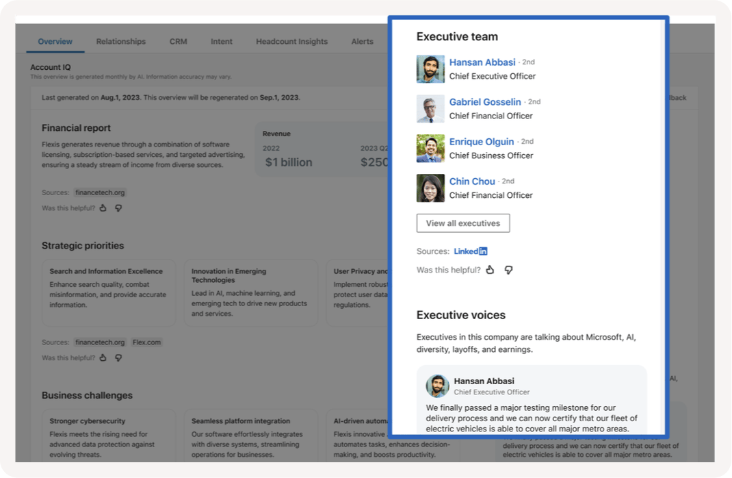
Task: Thumbs up the Strategic priorities section
Action: tap(103, 357)
